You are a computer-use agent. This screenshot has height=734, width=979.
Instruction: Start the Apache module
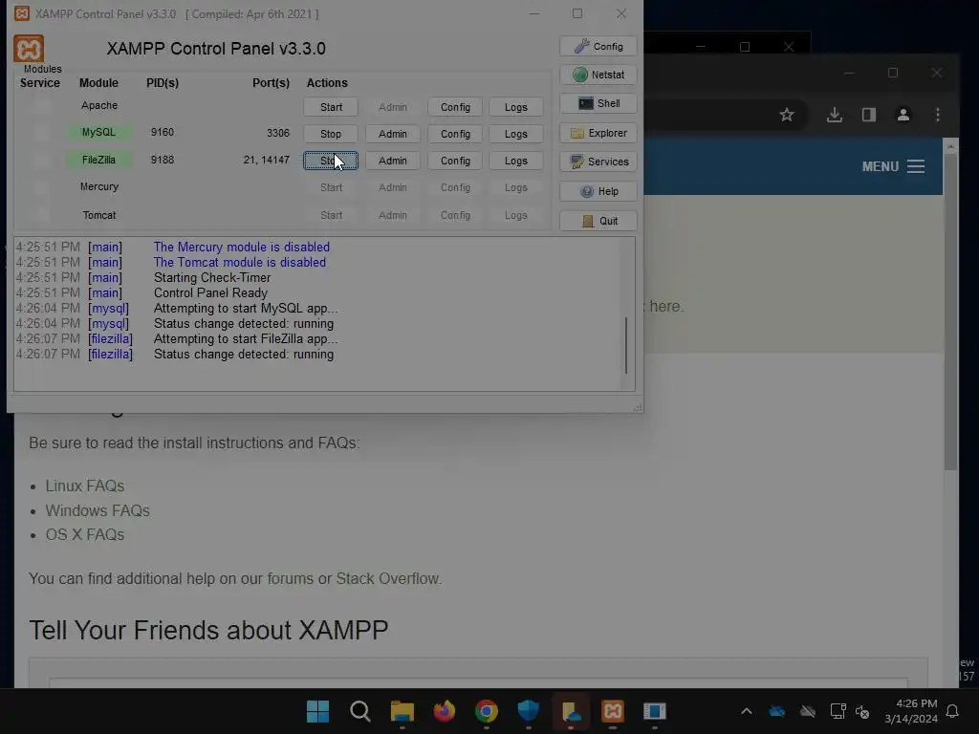pyautogui.click(x=331, y=107)
